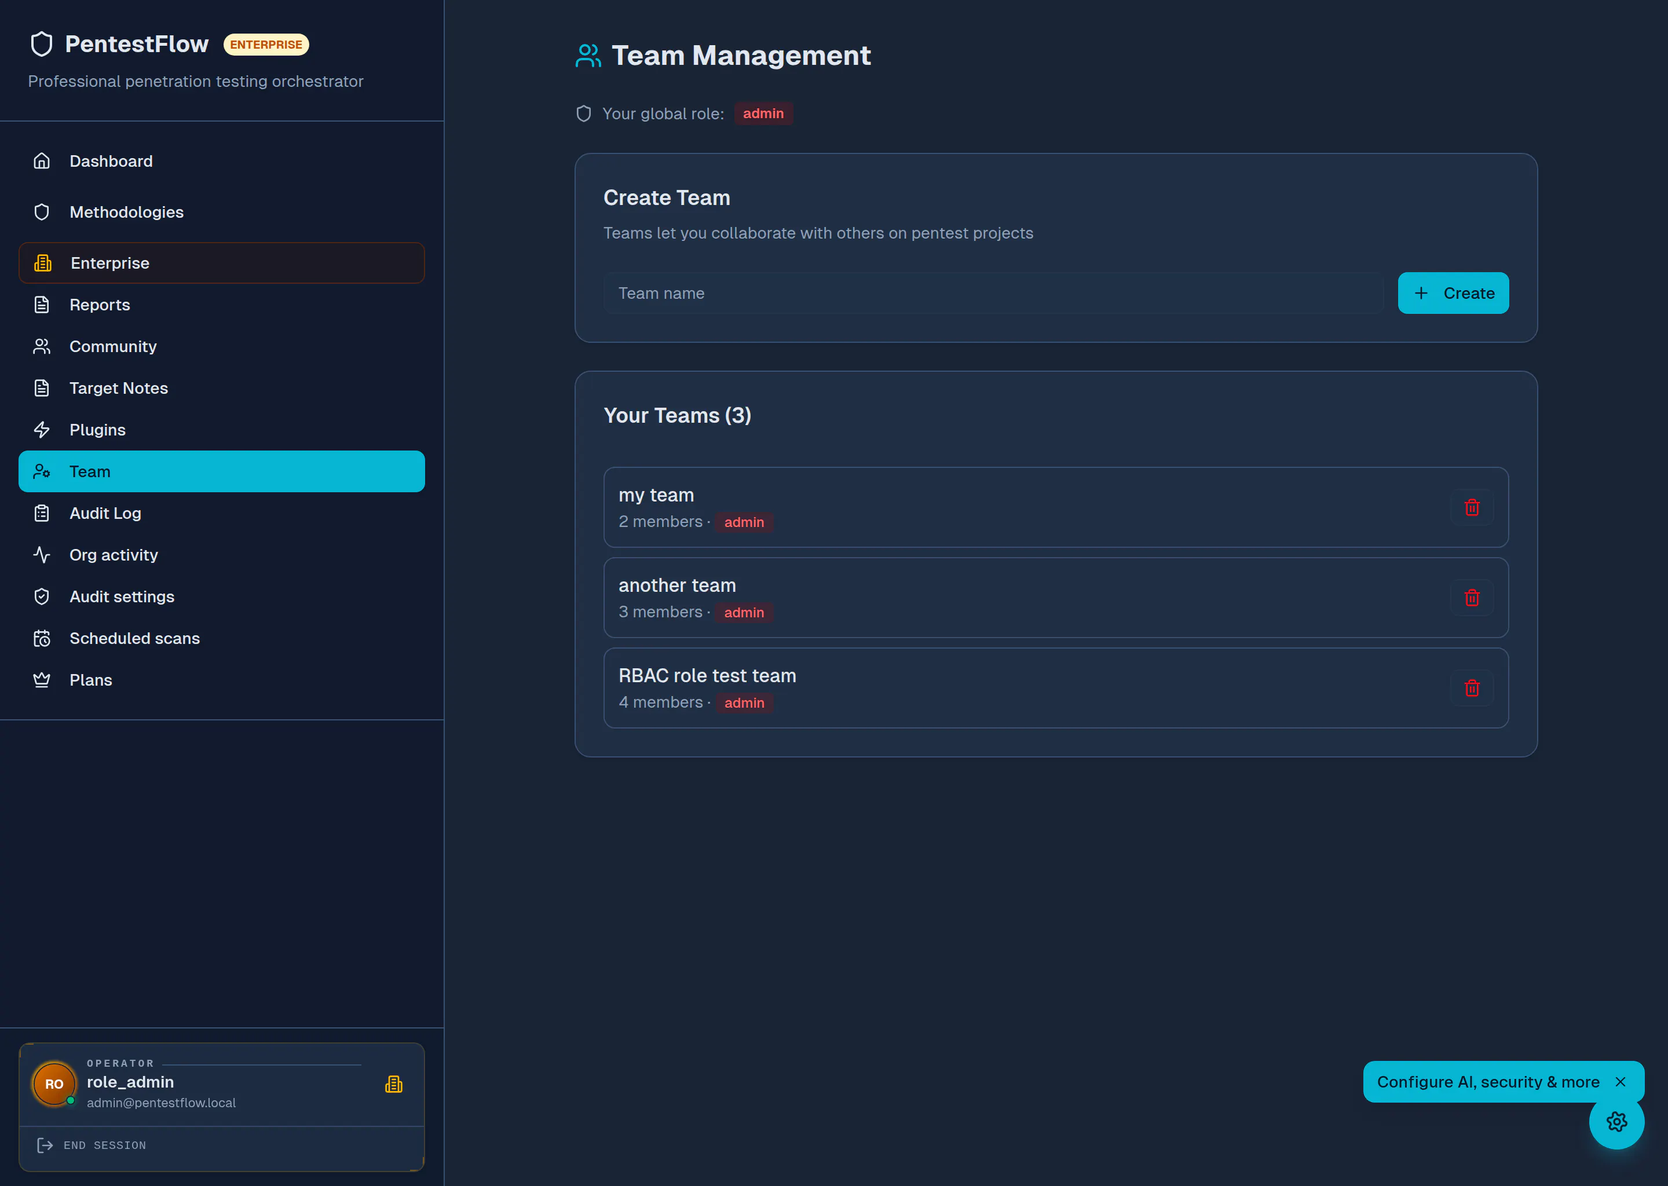Click the END SESSION button
The image size is (1668, 1186).
(221, 1145)
